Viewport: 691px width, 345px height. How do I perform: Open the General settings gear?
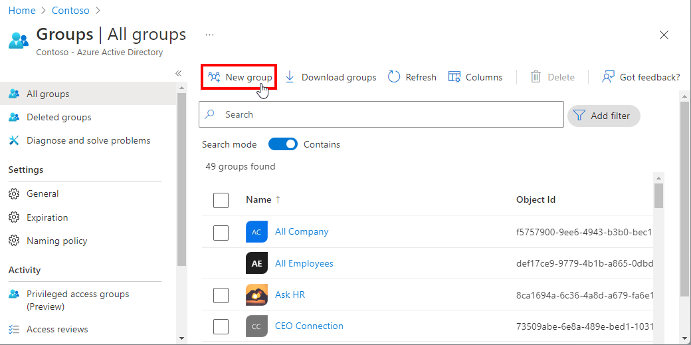(14, 193)
